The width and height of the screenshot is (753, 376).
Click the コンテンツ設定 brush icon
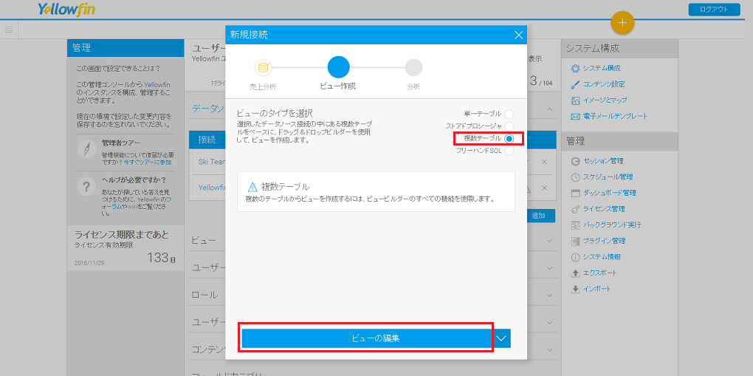[x=575, y=84]
